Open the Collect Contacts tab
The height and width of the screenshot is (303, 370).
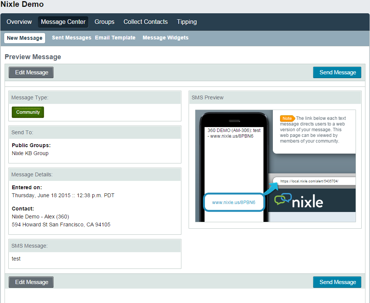(x=146, y=22)
